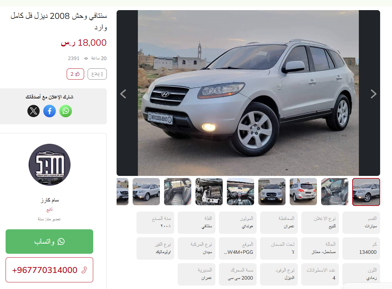Select the highlighted current thumbnail
392x289 pixels.
coord(366,192)
